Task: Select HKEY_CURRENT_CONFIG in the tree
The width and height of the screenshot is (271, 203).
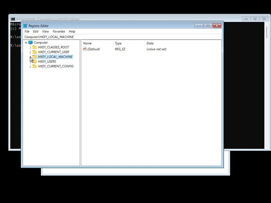Action: (56, 66)
